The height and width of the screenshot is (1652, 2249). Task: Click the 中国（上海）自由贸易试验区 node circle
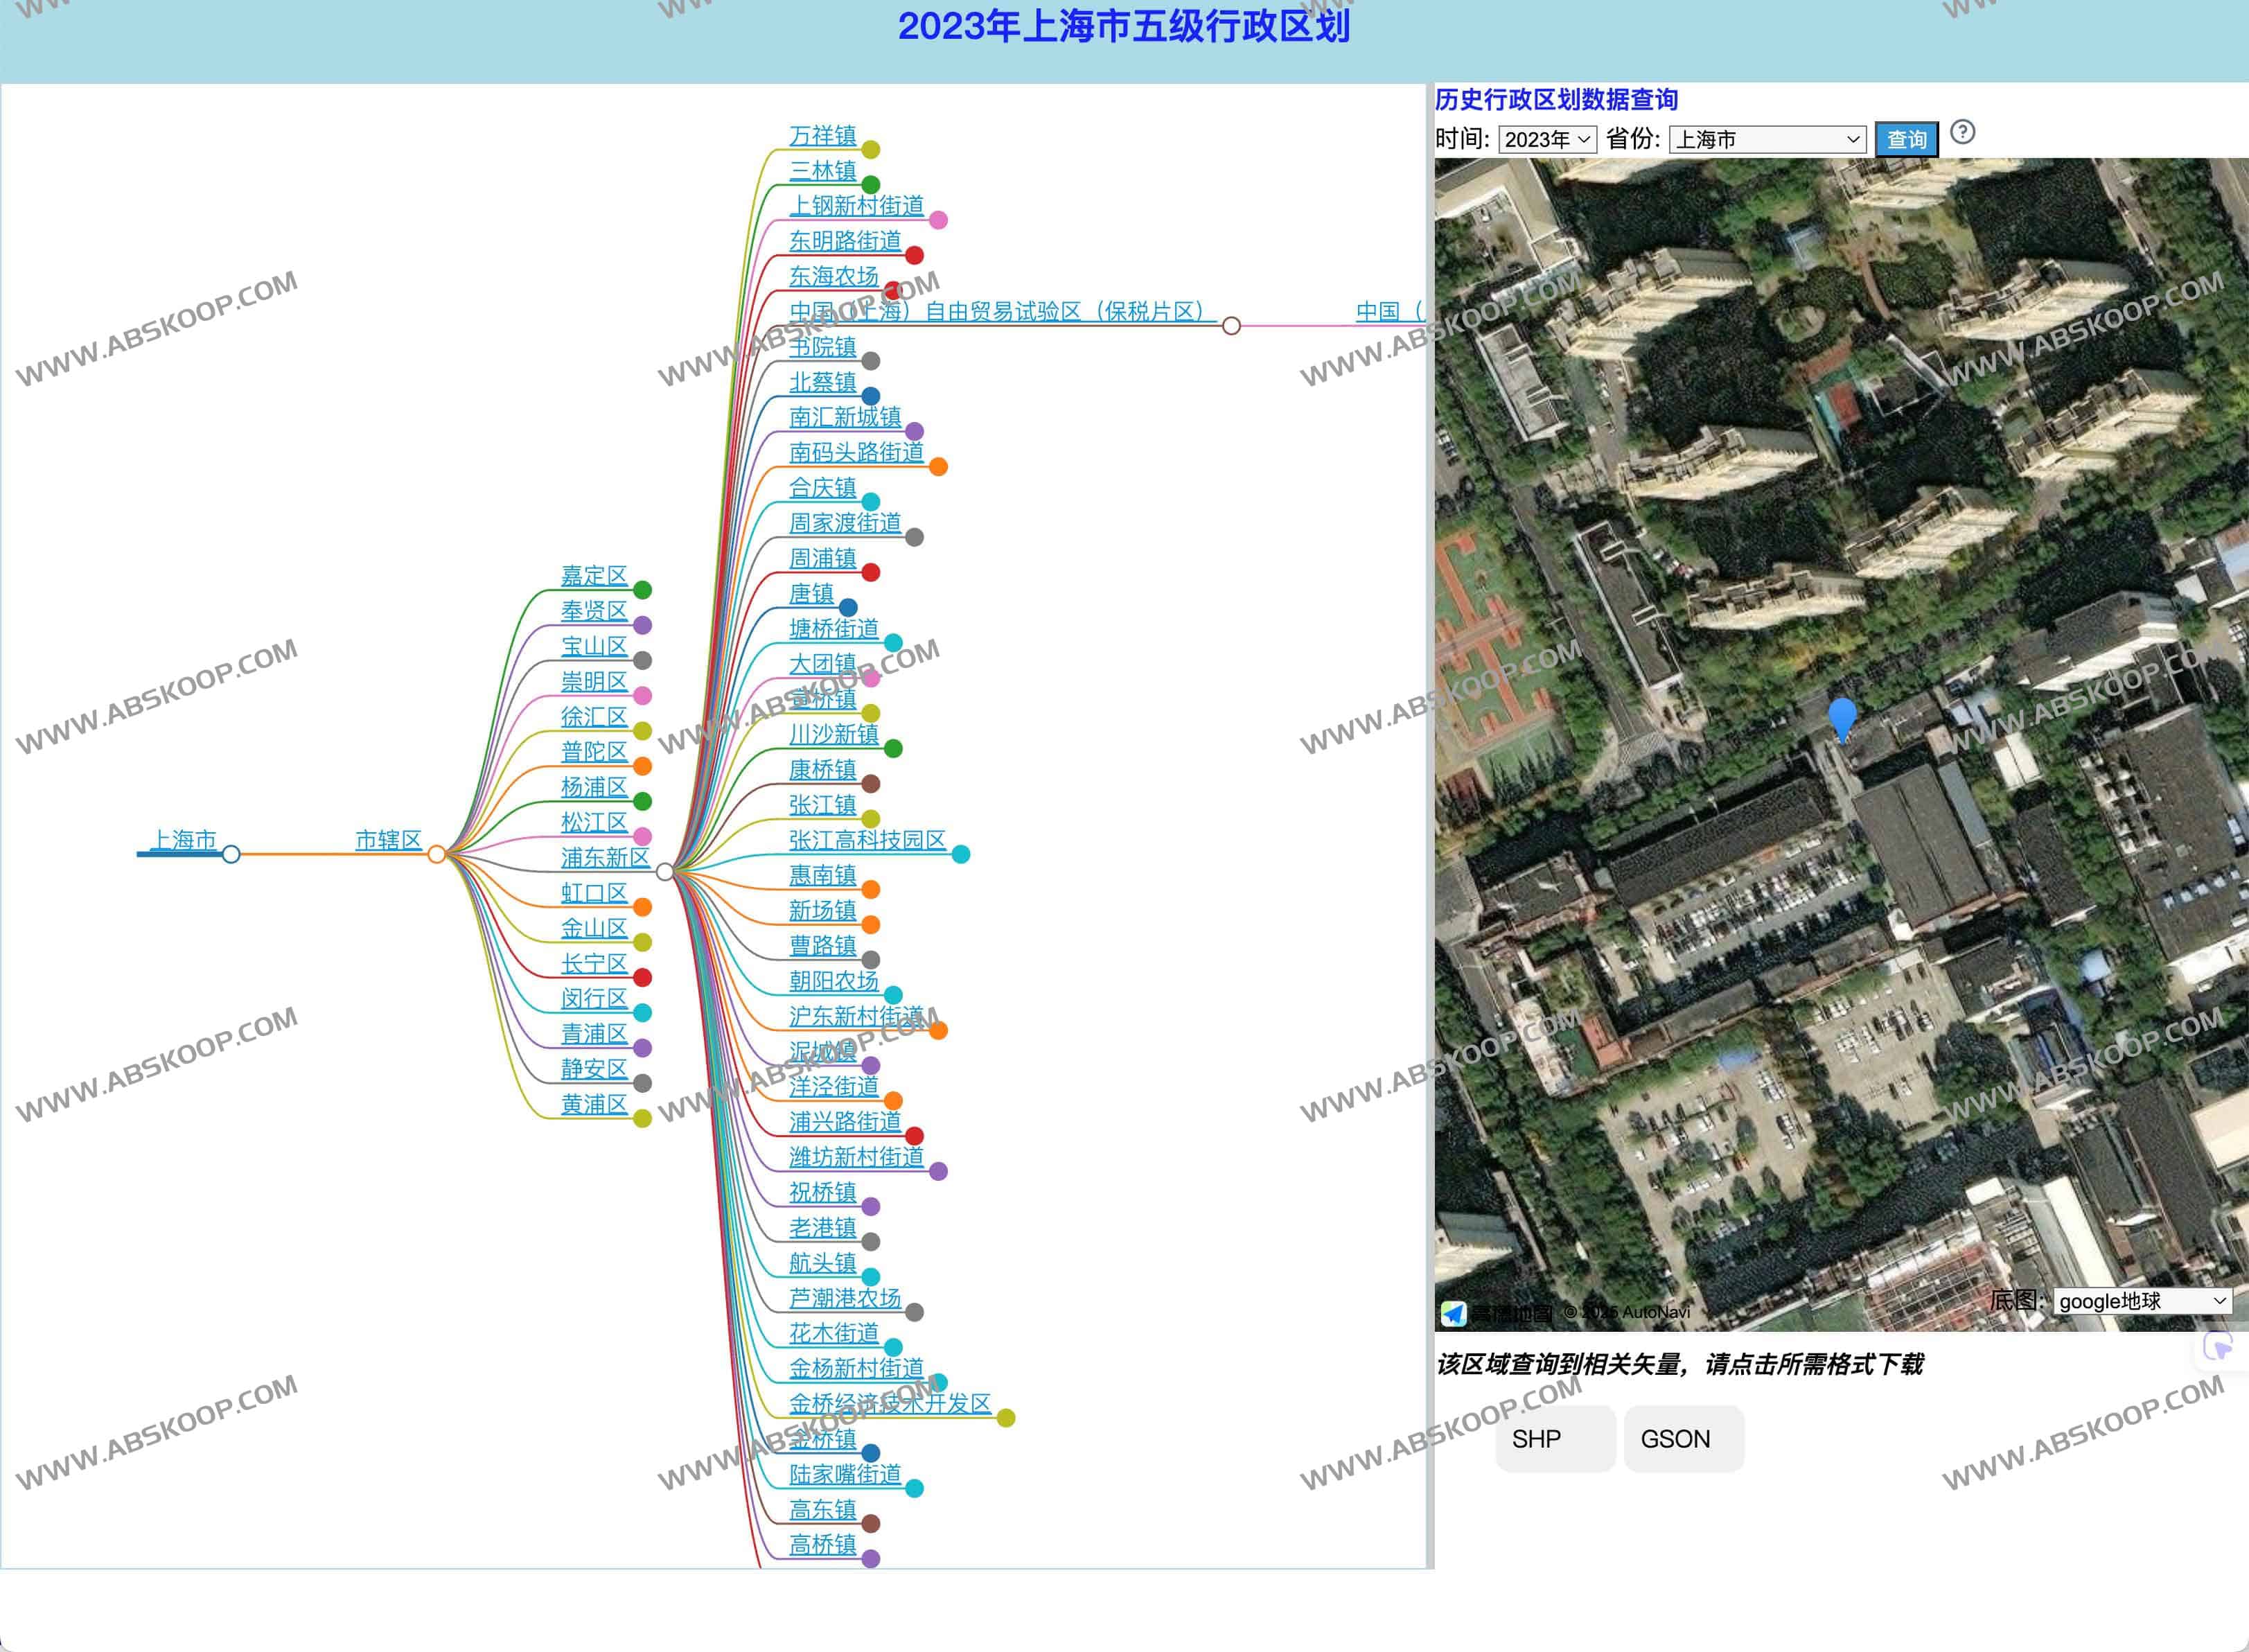pos(1231,326)
